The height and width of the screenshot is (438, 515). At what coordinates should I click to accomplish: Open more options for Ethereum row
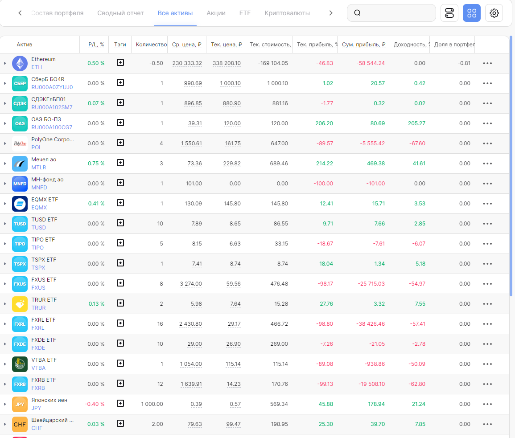pos(487,63)
